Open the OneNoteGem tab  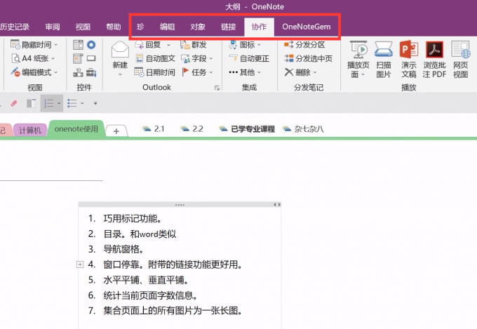coord(307,27)
